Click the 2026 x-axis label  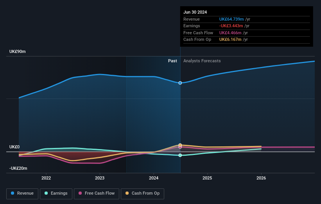(x=261, y=178)
